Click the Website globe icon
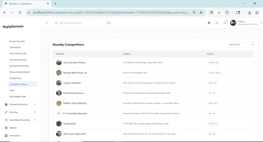The width and height of the screenshot is (263, 142). tap(6, 128)
